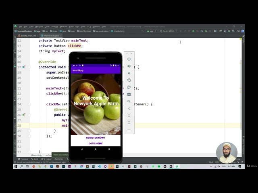Click the emulator zoom magnifier icon
This screenshot has height=193, width=258.
[129, 101]
